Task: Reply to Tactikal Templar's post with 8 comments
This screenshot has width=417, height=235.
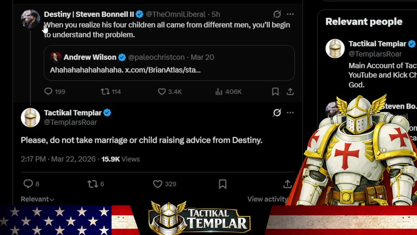Action: click(x=31, y=184)
